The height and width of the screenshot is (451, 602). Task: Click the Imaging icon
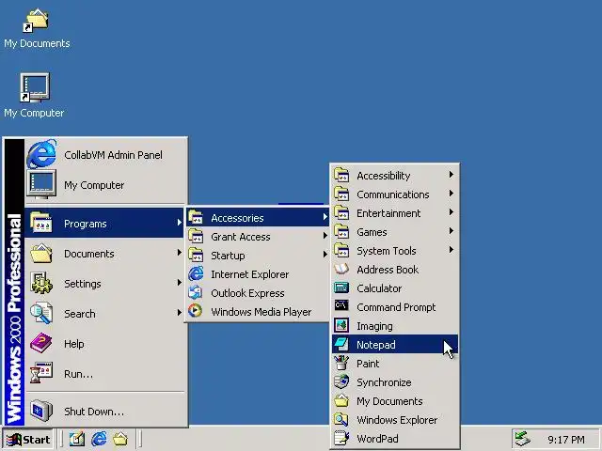[341, 325]
